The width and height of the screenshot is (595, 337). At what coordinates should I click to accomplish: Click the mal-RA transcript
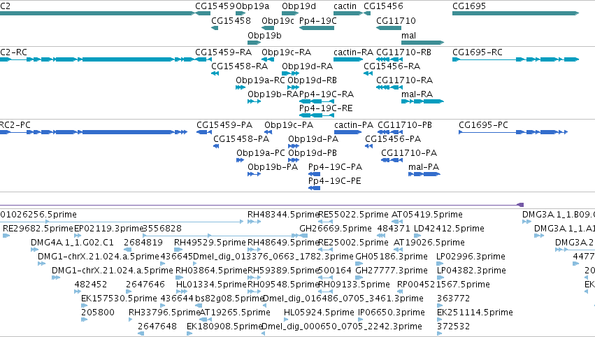[x=423, y=101]
